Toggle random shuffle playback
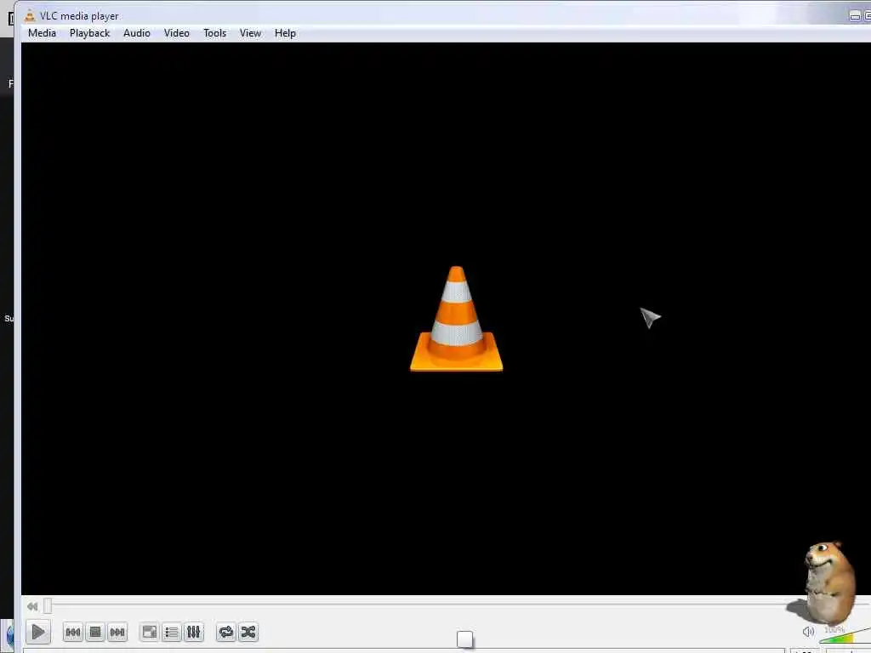The height and width of the screenshot is (653, 871). 248,632
